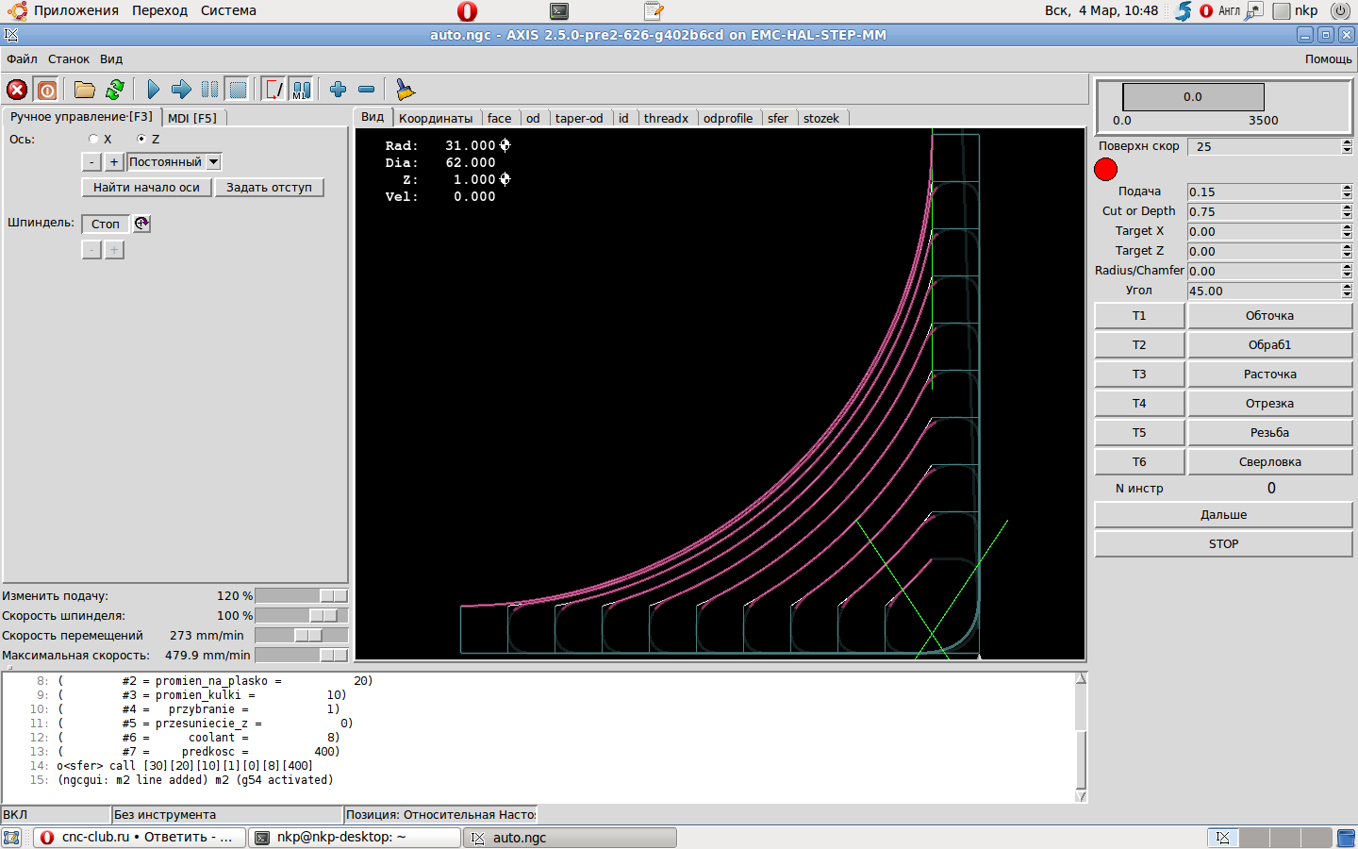Run the program with the play icon
Image resolution: width=1358 pixels, height=849 pixels.
tap(153, 90)
